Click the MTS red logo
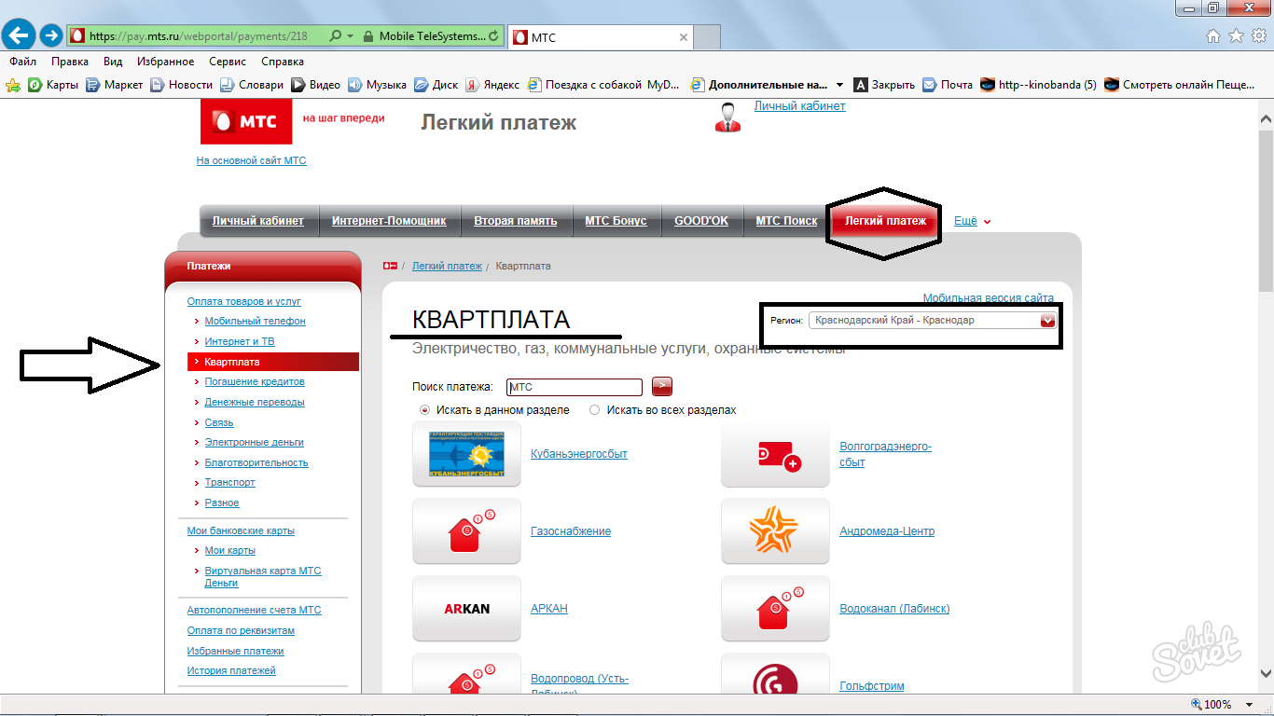The width and height of the screenshot is (1274, 716). [x=245, y=120]
